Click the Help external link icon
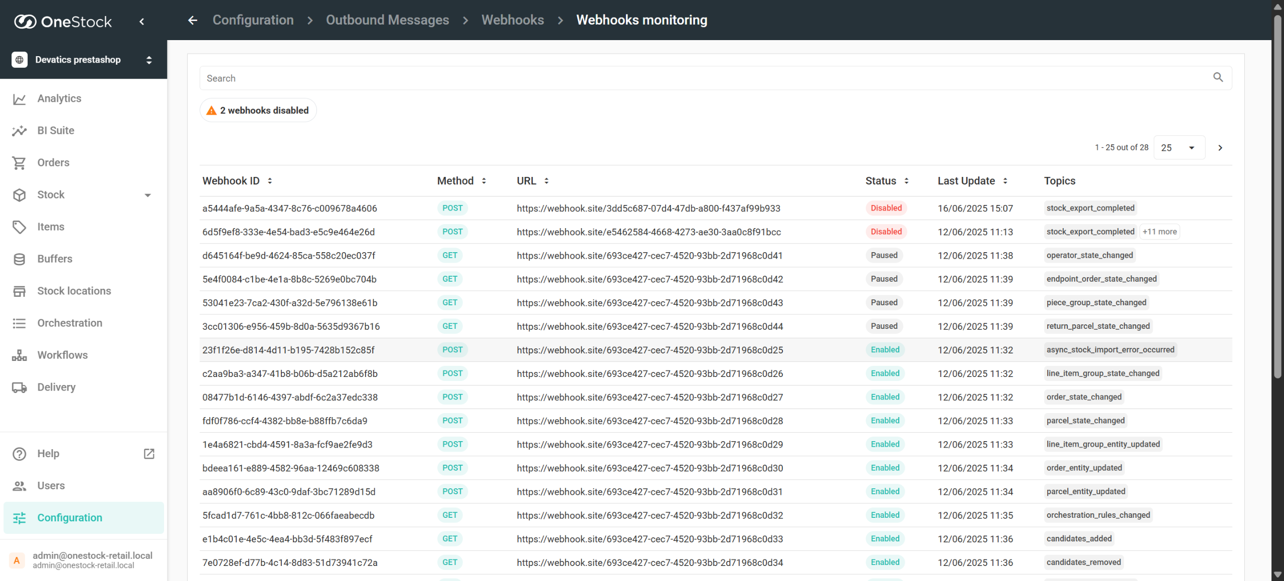The image size is (1284, 581). click(149, 454)
